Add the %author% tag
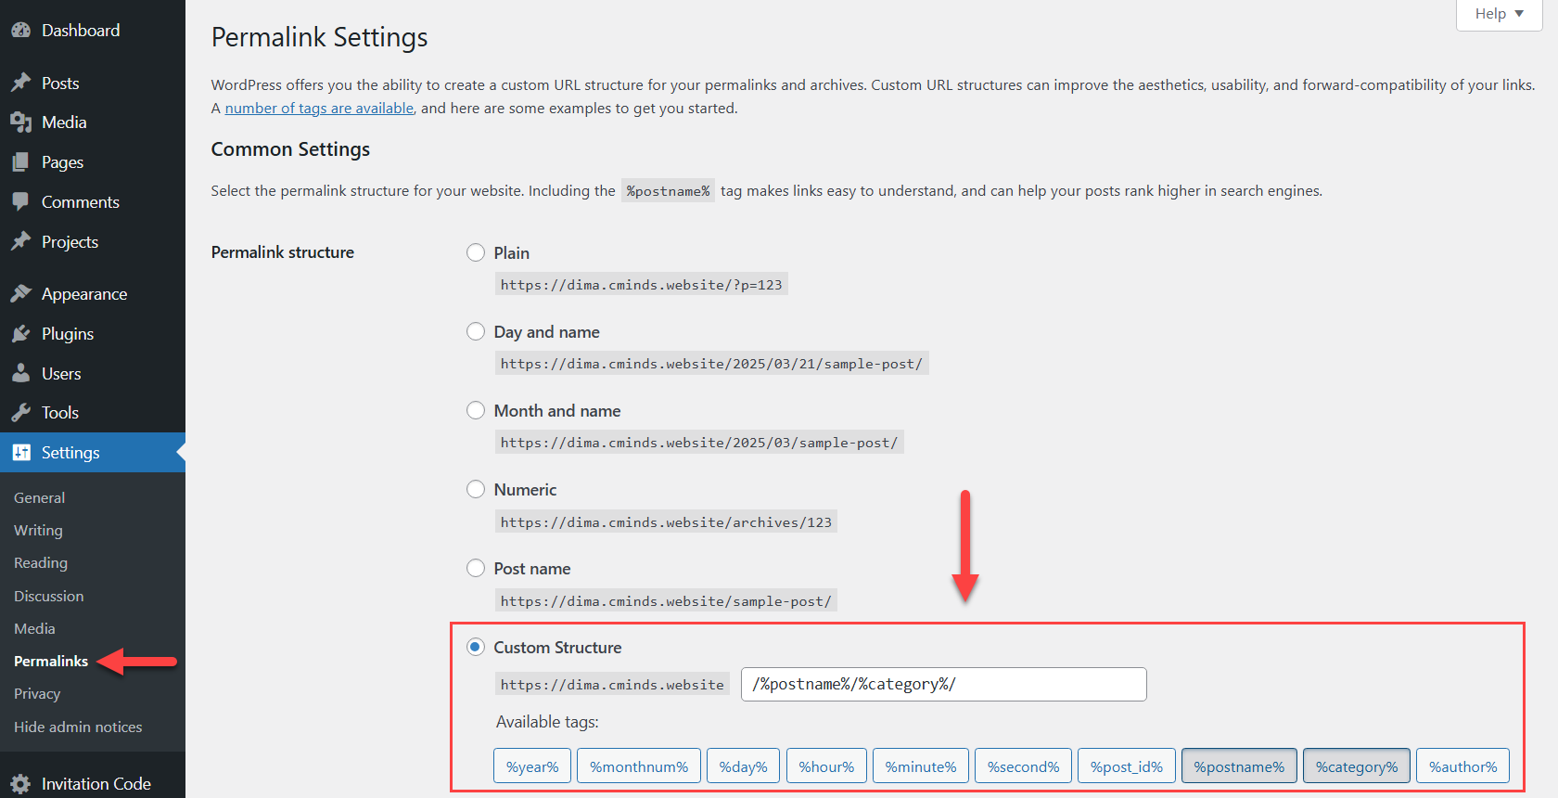 tap(1463, 766)
